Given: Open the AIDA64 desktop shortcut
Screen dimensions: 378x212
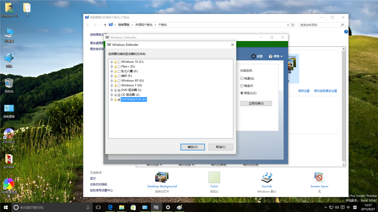Looking at the screenshot, I should (x=9, y=161).
